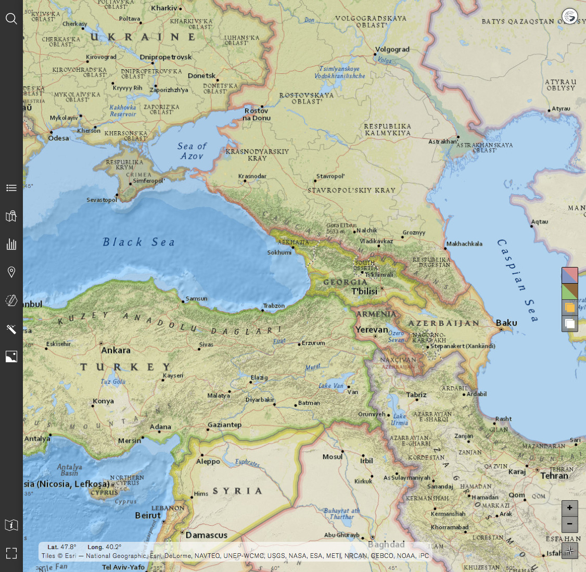Click the compass star locate button
This screenshot has width=586, height=572.
pyautogui.click(x=569, y=551)
